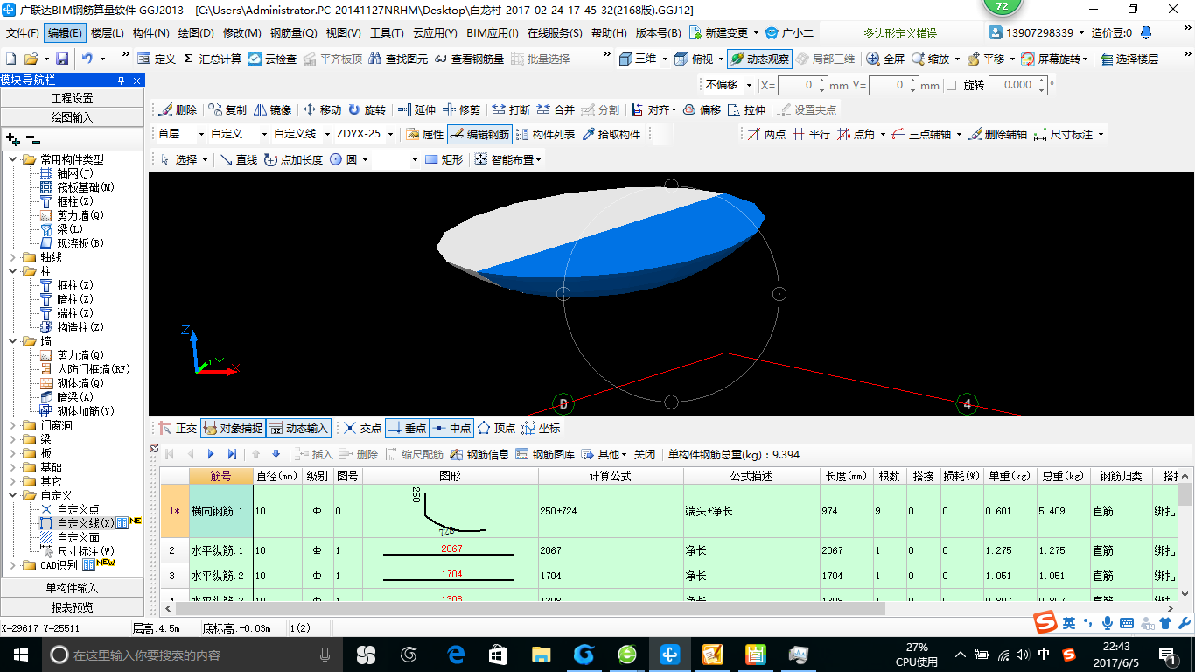1195x672 pixels.
Task: Open File Explorer from the taskbar
Action: (541, 654)
